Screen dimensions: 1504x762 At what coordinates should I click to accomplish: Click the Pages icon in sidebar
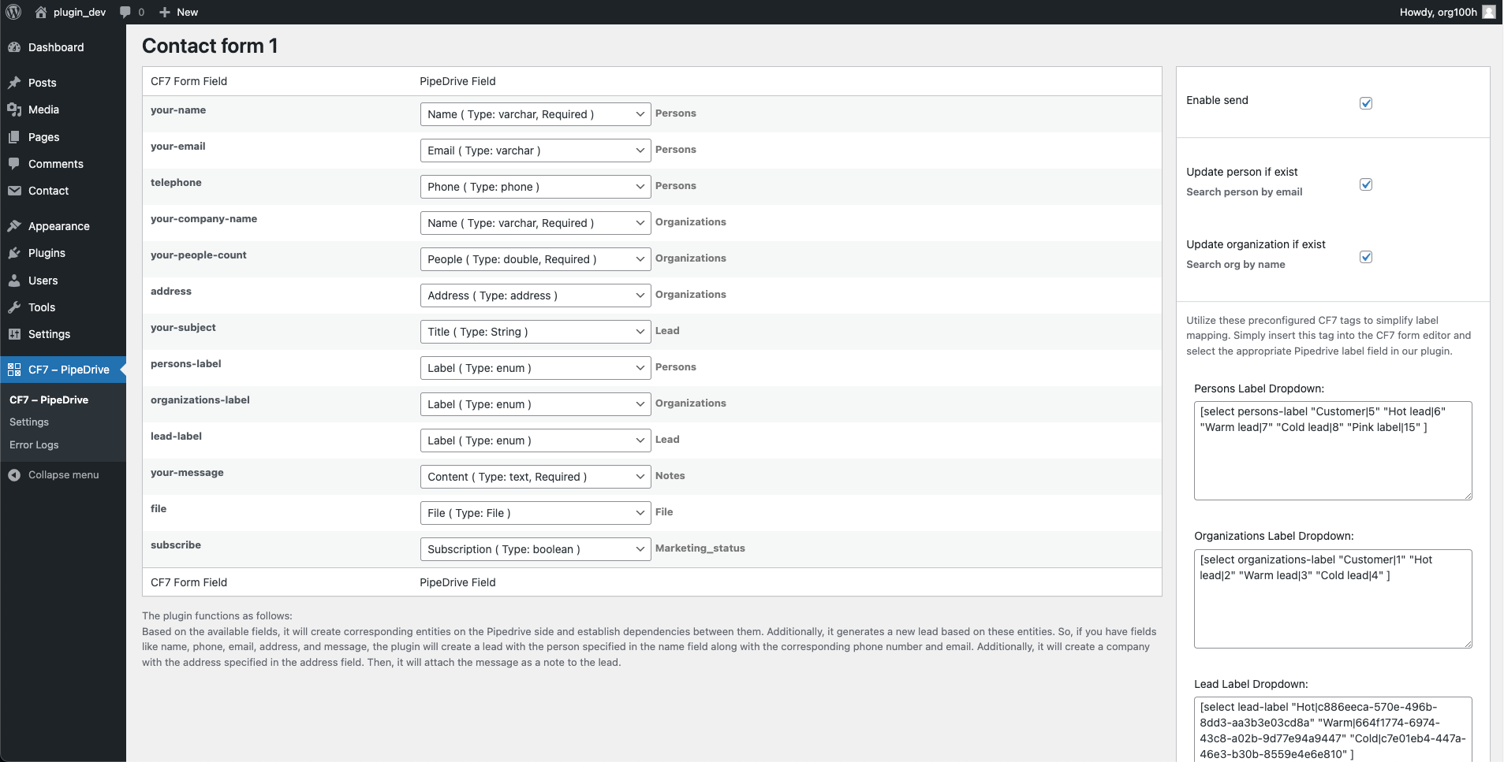14,137
